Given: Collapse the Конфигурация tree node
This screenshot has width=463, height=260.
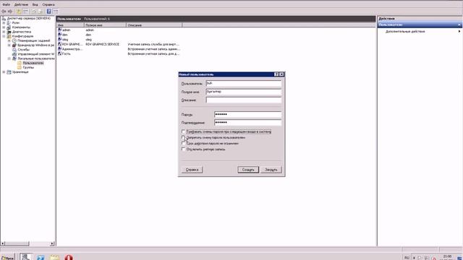Looking at the screenshot, I should (x=4, y=36).
